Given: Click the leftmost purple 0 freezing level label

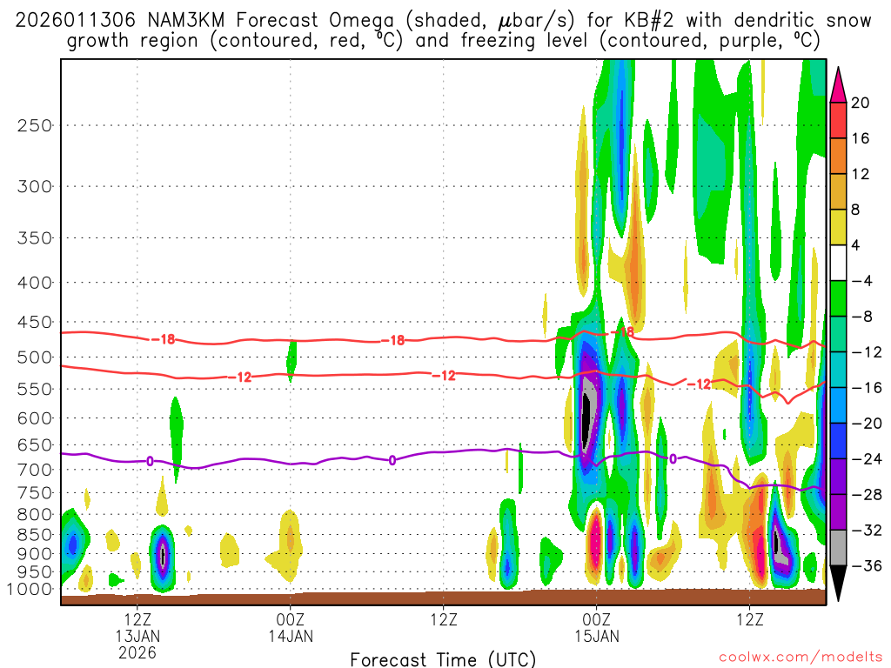Looking at the screenshot, I should tap(150, 461).
